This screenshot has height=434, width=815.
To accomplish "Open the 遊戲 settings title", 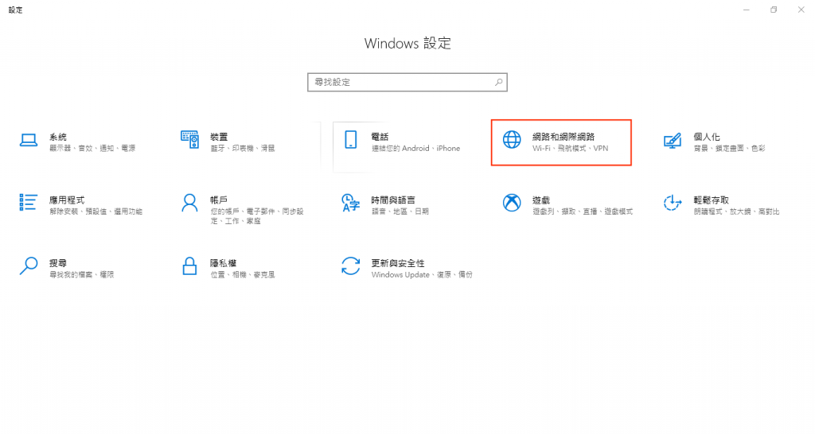I will tap(541, 200).
